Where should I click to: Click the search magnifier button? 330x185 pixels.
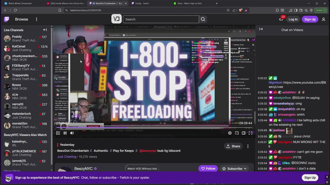(x=203, y=19)
